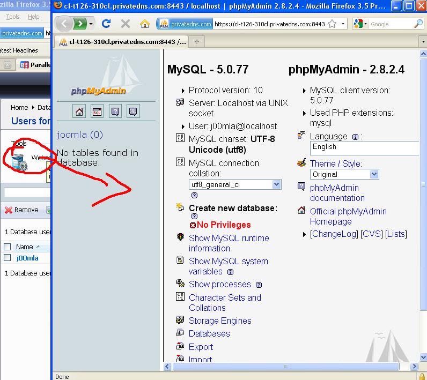This screenshot has height=380, width=427.
Task: Click the Language info icon
Action: pyautogui.click(x=355, y=137)
